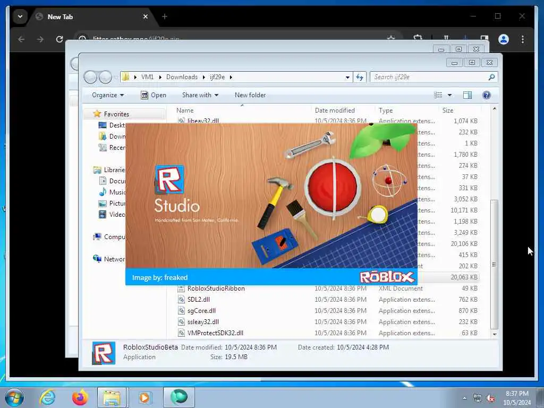
Task: Select the VMProtectSDK32.dll file
Action: pyautogui.click(x=215, y=333)
